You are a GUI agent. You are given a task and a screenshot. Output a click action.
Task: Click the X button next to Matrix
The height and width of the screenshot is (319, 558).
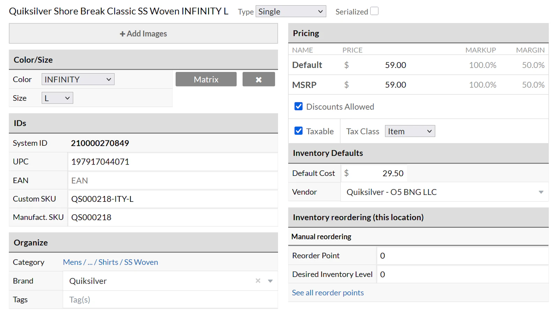tap(258, 79)
